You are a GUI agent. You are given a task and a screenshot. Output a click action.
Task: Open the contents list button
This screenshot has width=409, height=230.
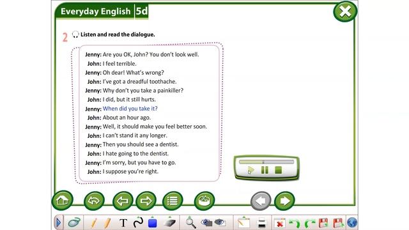(173, 201)
